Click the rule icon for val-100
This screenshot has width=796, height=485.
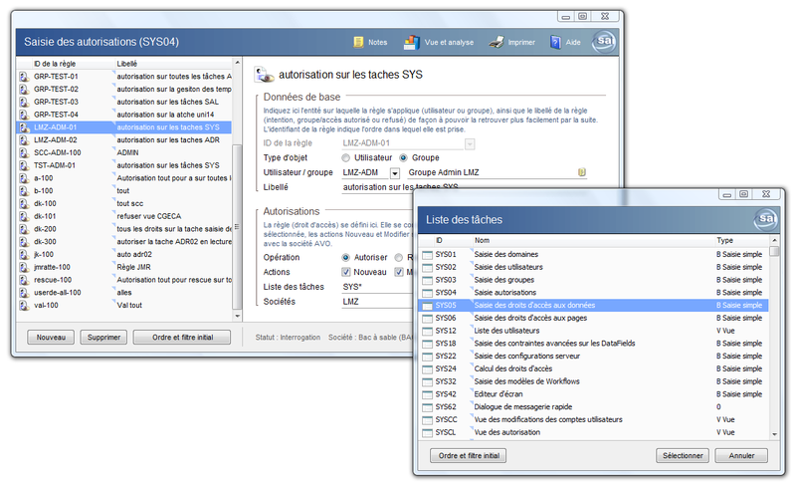pyautogui.click(x=23, y=306)
